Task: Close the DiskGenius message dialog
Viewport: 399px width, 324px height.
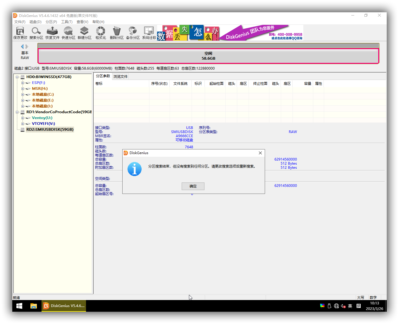Action: 260,153
